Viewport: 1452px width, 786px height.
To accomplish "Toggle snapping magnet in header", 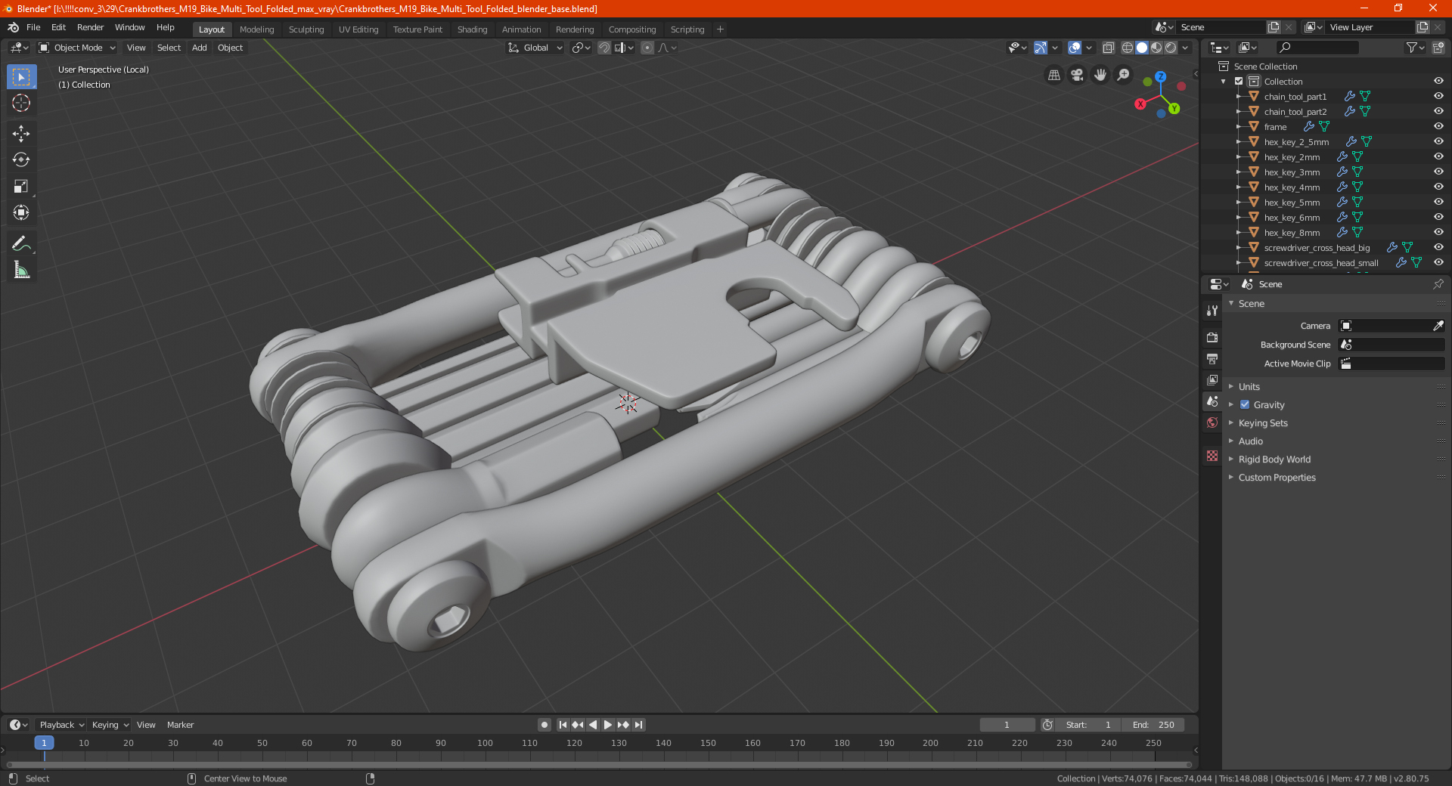I will click(x=604, y=48).
